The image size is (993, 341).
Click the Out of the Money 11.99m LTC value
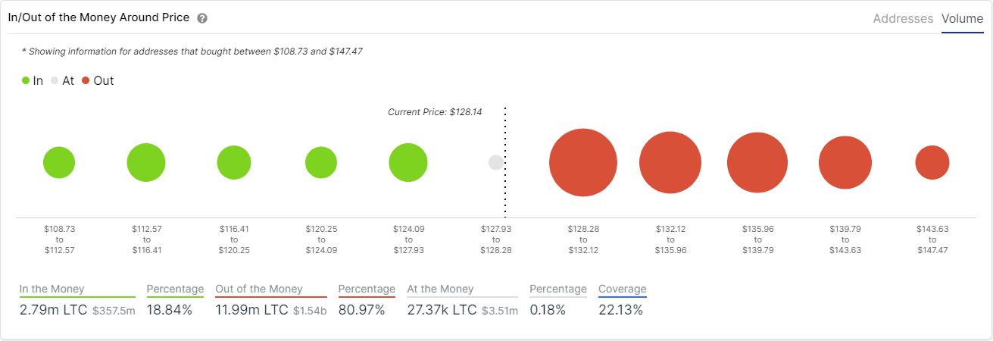(253, 310)
